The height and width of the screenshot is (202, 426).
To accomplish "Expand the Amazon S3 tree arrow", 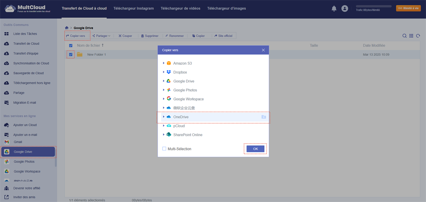I will 164,63.
